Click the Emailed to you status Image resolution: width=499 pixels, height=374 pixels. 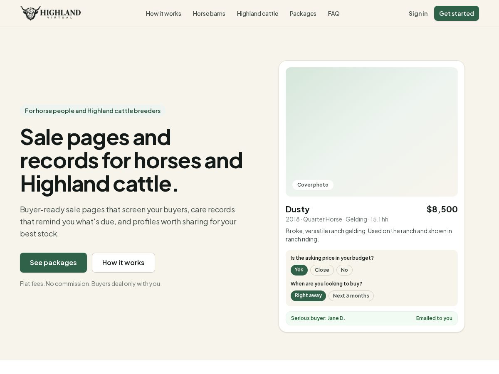[434, 318]
